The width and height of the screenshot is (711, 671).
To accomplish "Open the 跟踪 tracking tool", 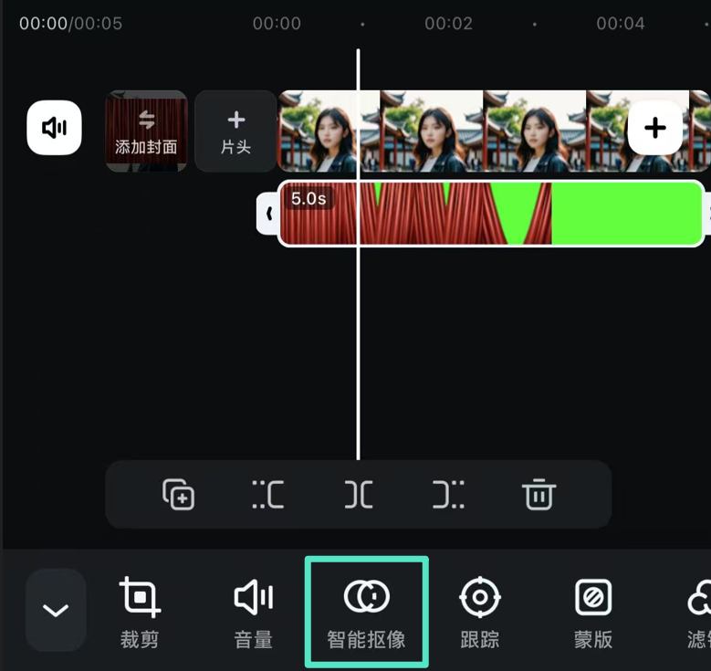I will (x=480, y=613).
